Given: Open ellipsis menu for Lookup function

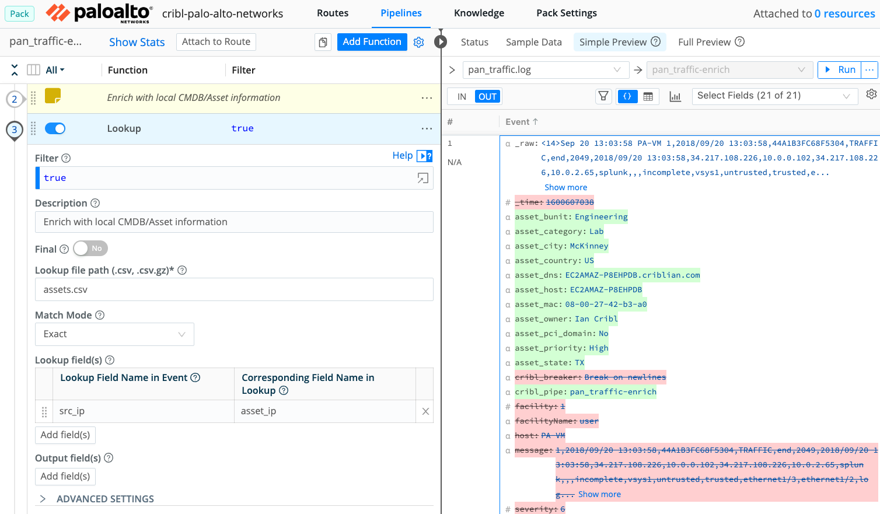Looking at the screenshot, I should 427,128.
